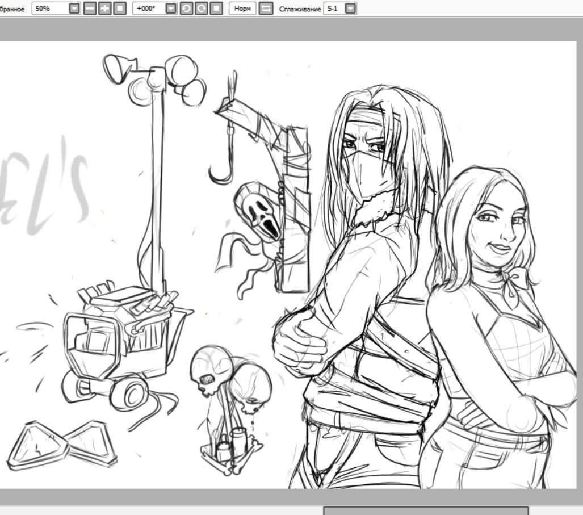Click the +000° rotation value field
The image size is (583, 515).
pos(149,8)
